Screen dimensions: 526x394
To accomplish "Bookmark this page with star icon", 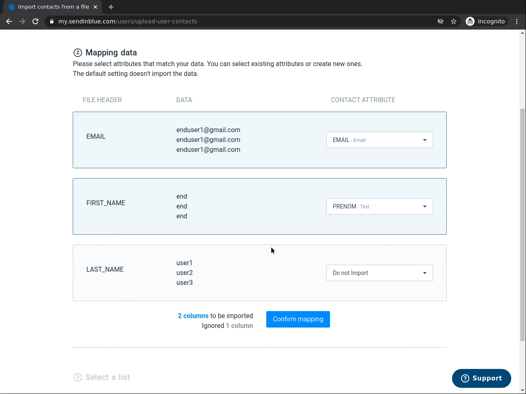I will 454,21.
